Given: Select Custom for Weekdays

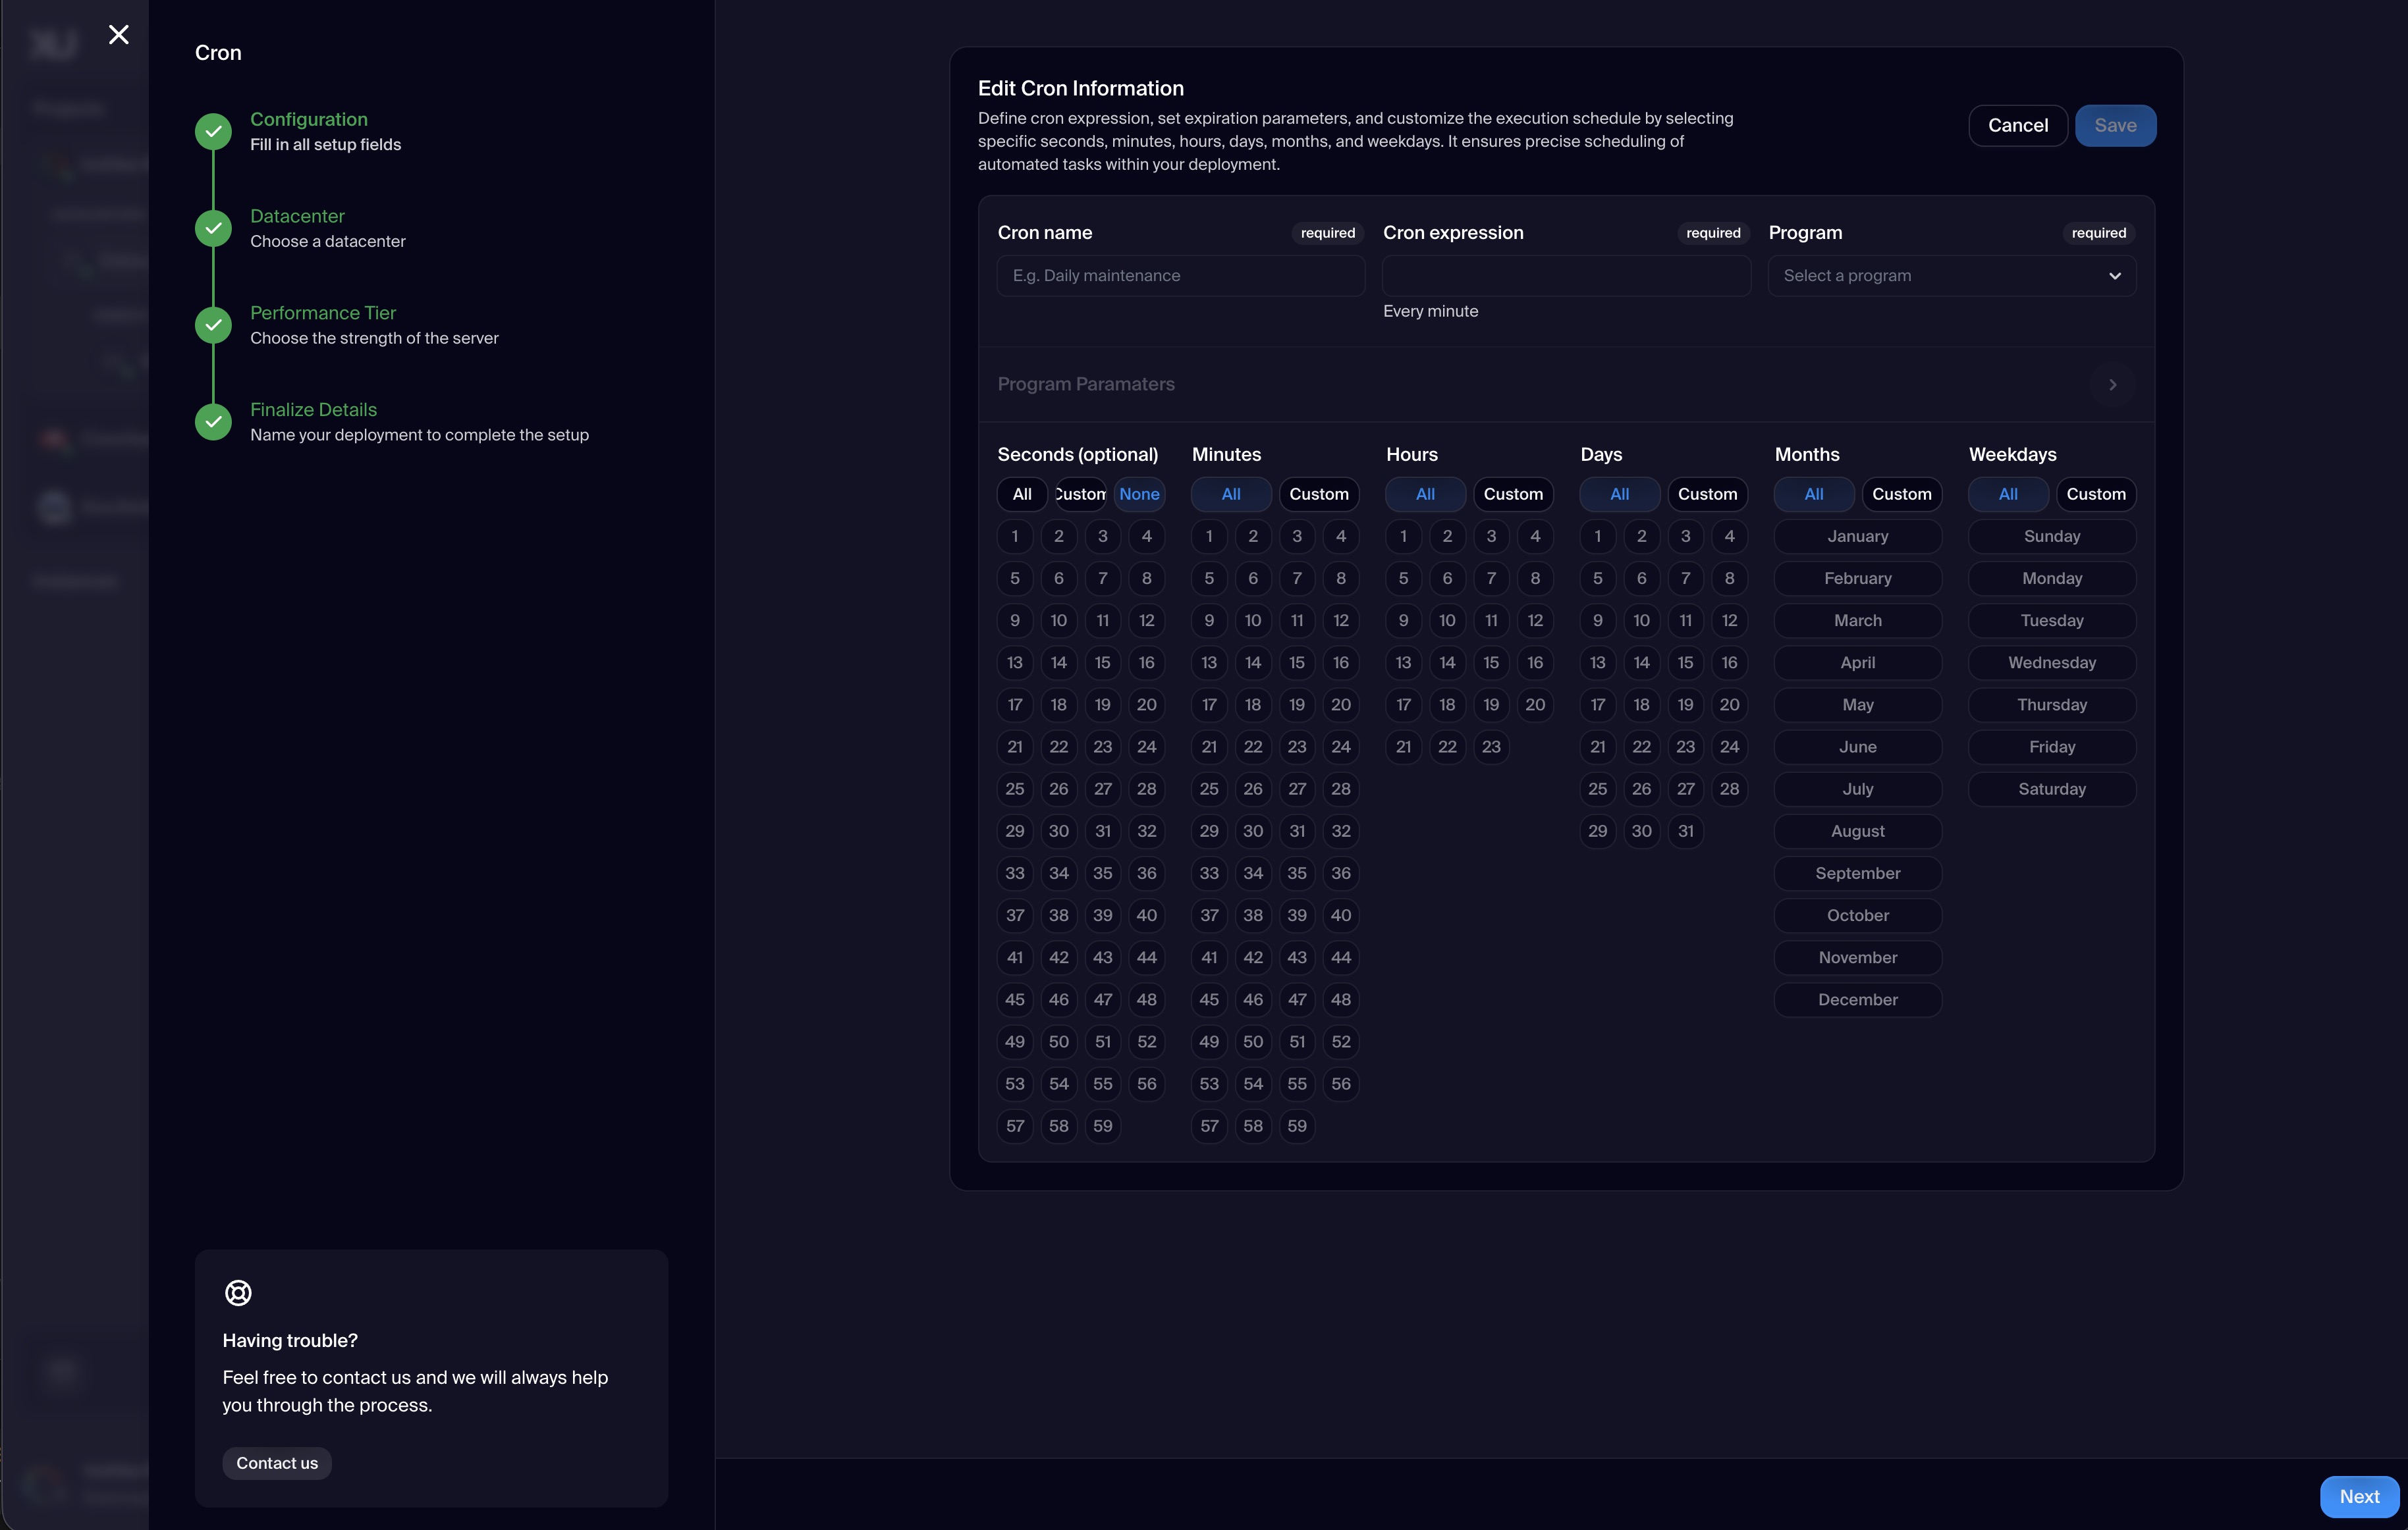Looking at the screenshot, I should (2096, 494).
